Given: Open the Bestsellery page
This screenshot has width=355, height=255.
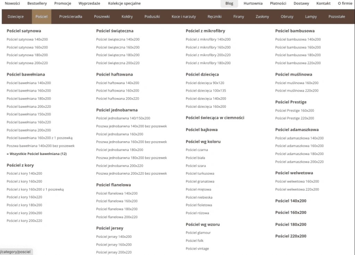Looking at the screenshot, I should point(37,3).
